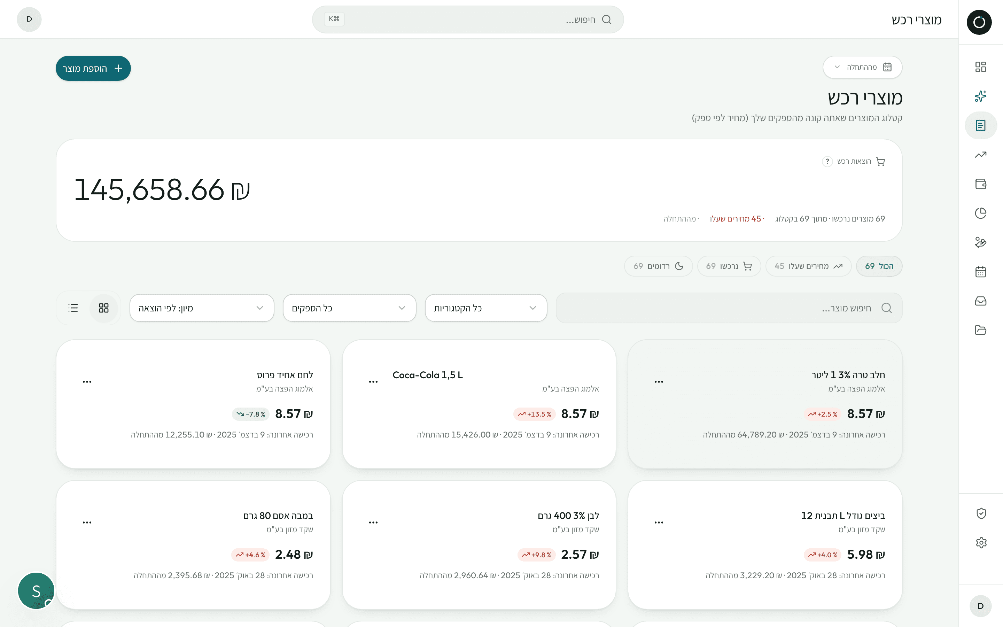Click the magnifier icon in product search
Viewport: 1003px width, 627px height.
point(887,308)
